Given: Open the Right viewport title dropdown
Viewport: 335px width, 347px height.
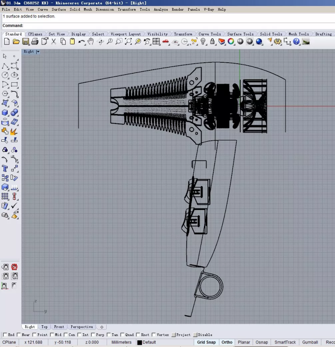Looking at the screenshot, I should tap(38, 52).
